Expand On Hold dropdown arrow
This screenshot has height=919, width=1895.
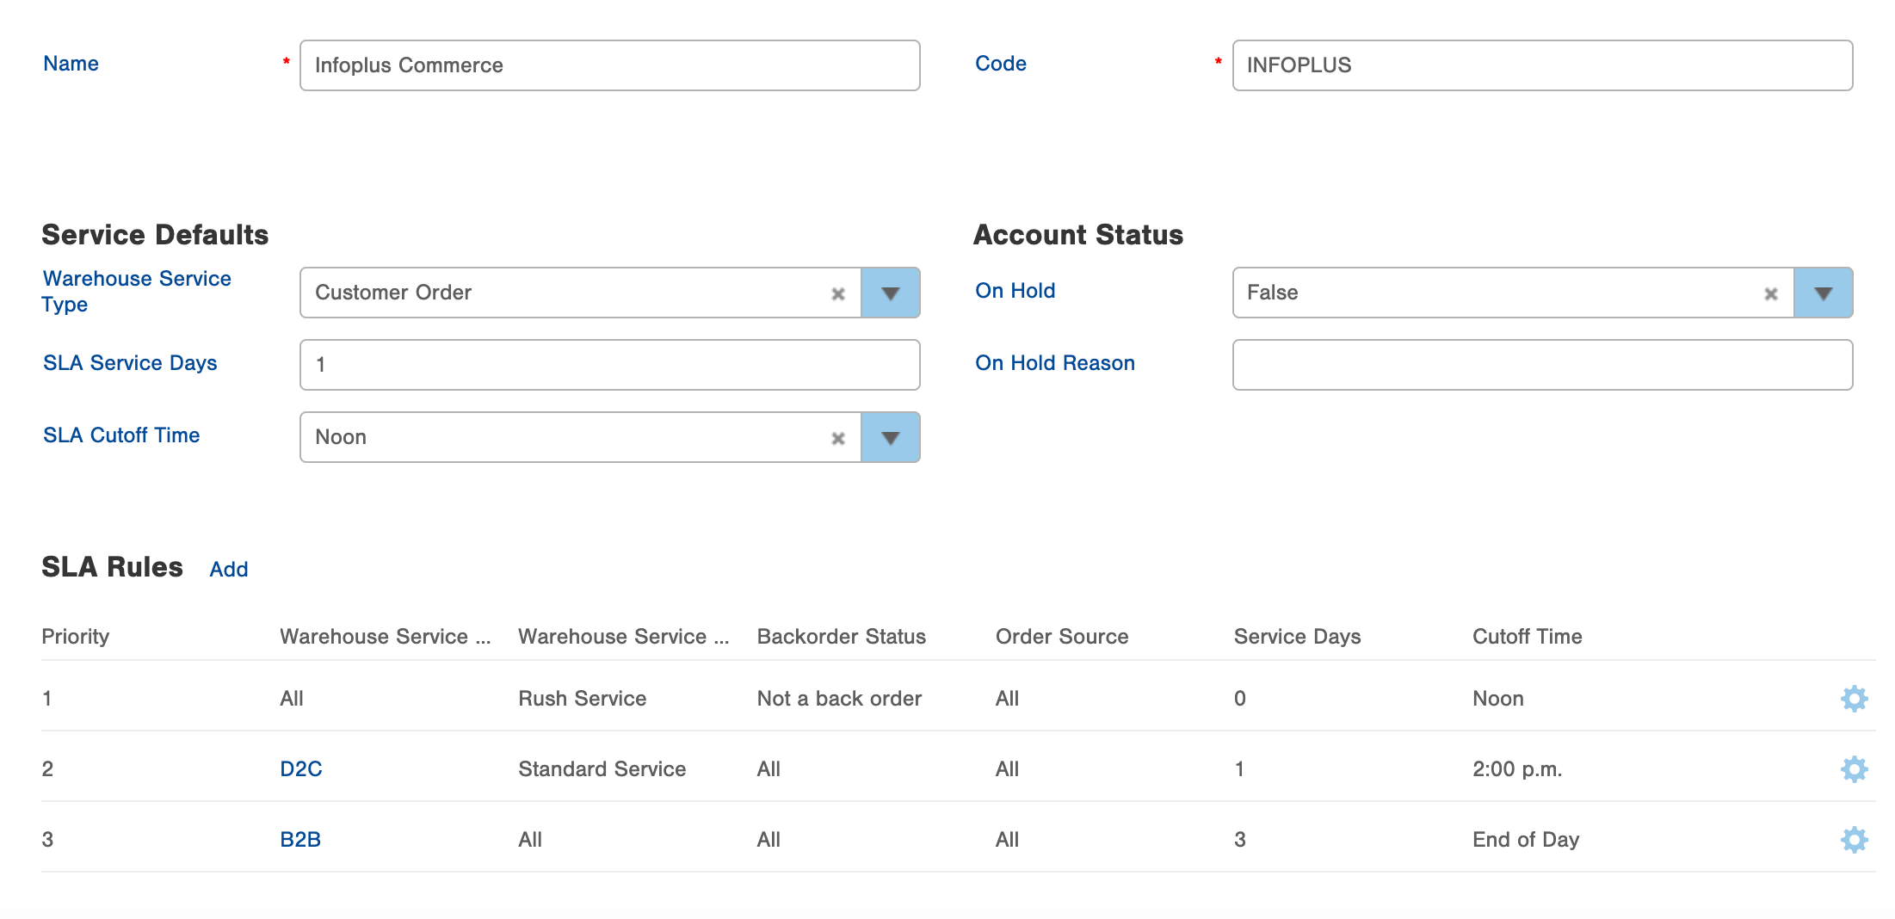(1824, 293)
